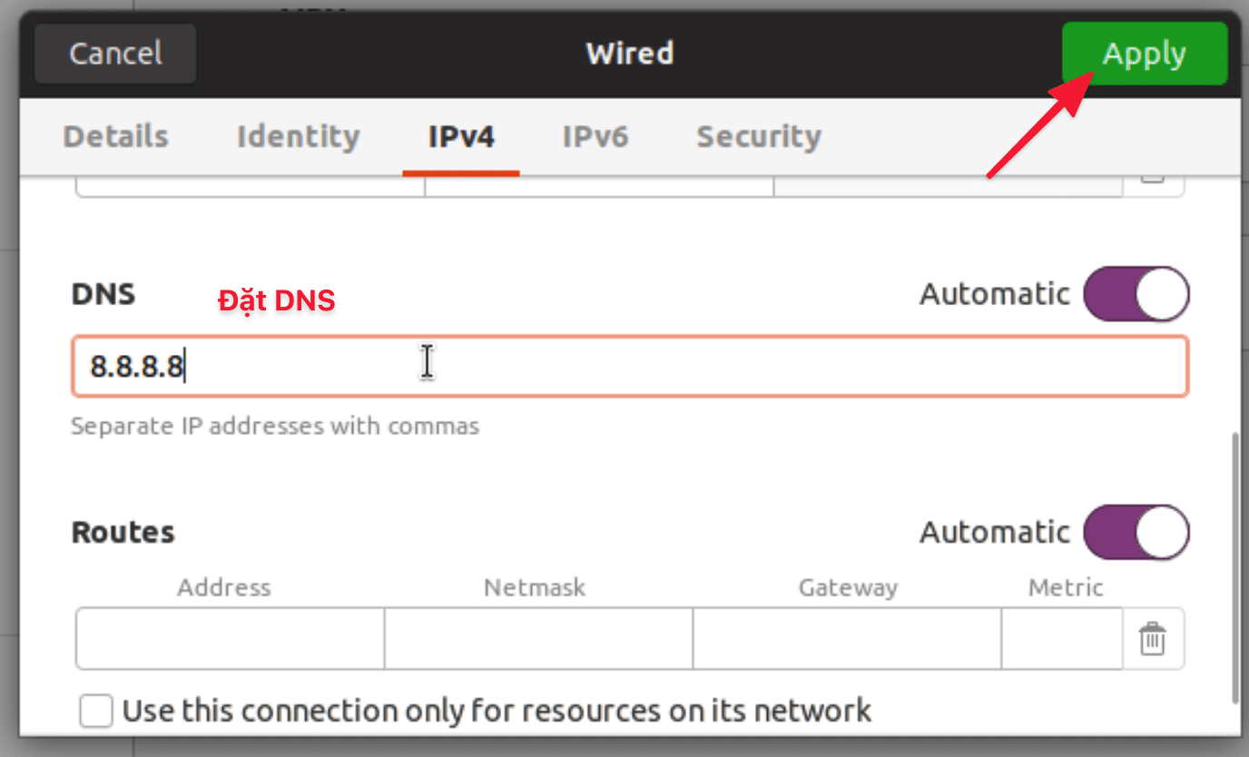Click the route Gateway input field
The height and width of the screenshot is (757, 1249).
tap(844, 638)
